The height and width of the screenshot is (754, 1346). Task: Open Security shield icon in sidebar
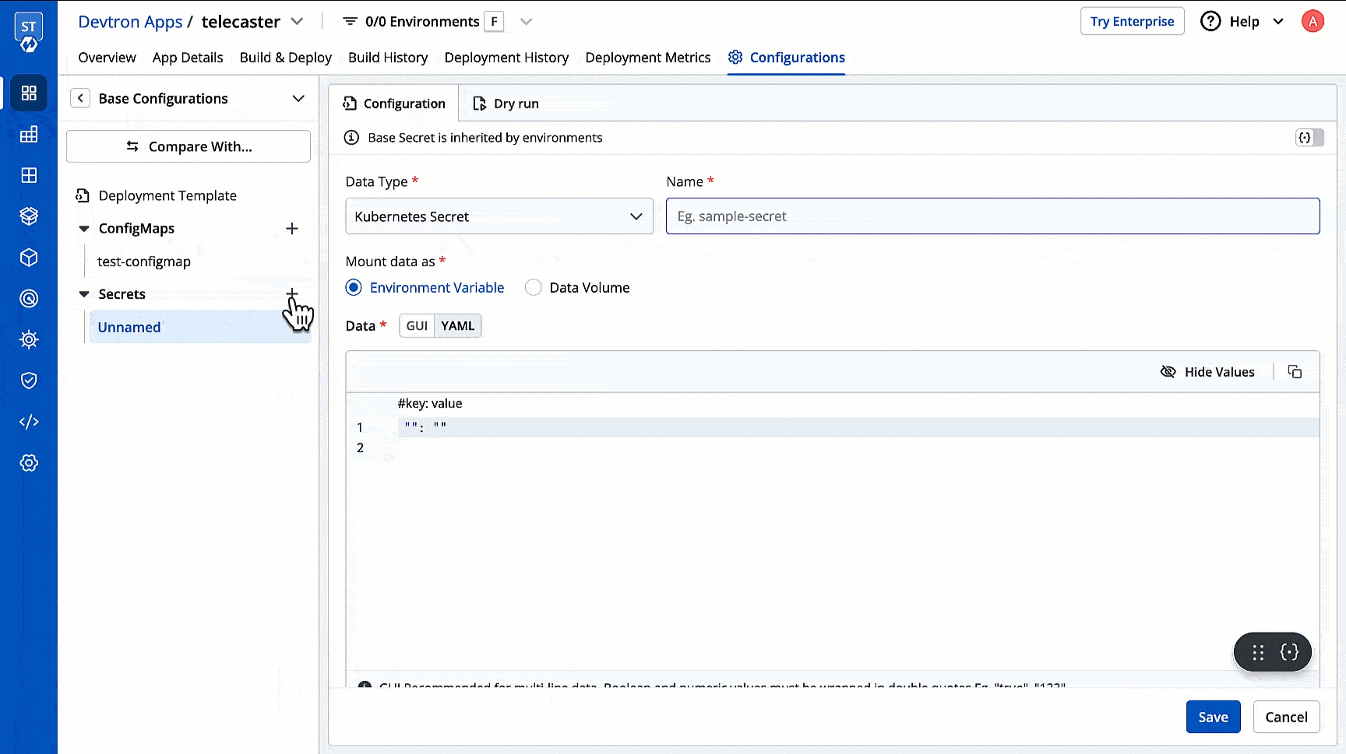[29, 381]
